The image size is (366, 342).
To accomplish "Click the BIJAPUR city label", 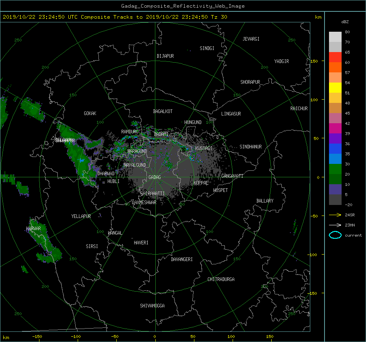I will [165, 56].
